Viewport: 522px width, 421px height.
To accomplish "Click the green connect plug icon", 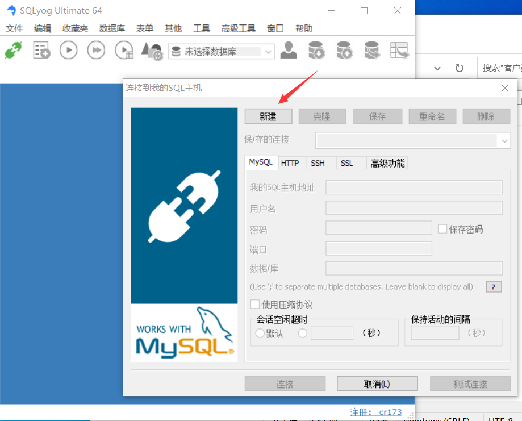I will [12, 51].
